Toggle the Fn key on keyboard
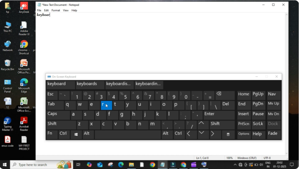The height and width of the screenshot is (169, 299). click(x=51, y=134)
